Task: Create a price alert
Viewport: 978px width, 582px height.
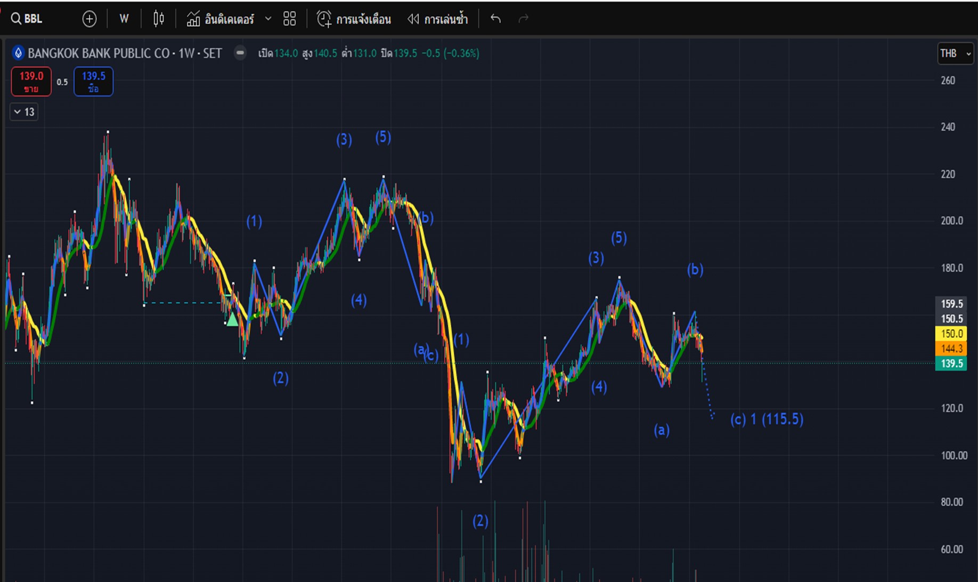Action: tap(354, 19)
